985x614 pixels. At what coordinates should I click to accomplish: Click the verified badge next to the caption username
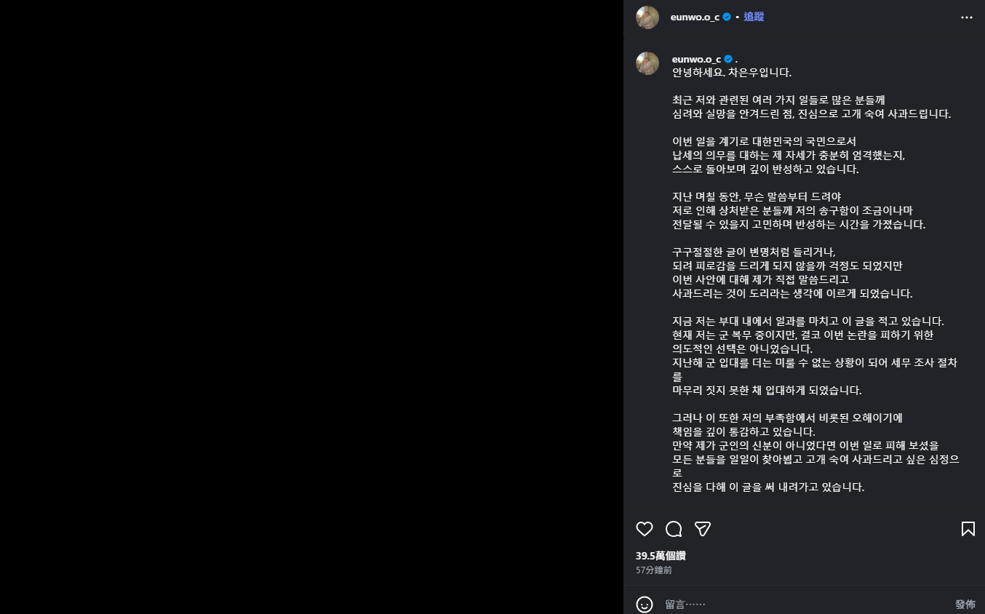pyautogui.click(x=728, y=59)
